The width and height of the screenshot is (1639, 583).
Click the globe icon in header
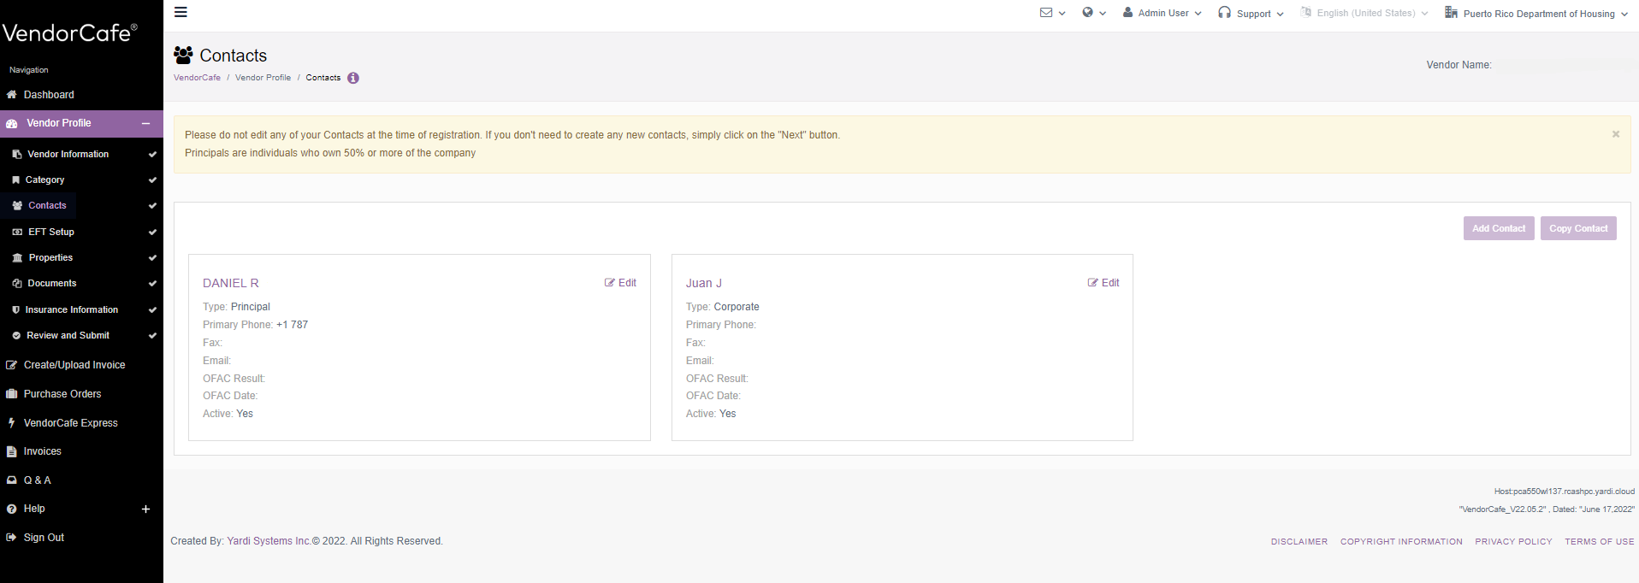coord(1087,13)
